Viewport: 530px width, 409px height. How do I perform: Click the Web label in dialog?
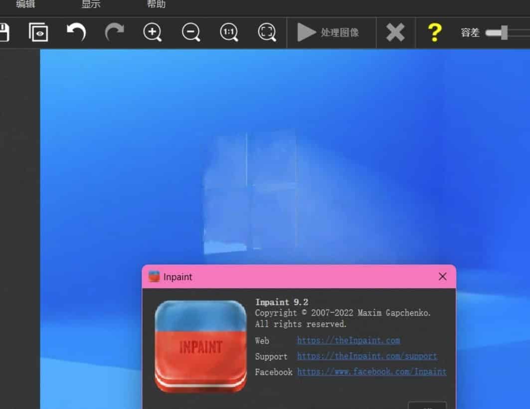(262, 341)
